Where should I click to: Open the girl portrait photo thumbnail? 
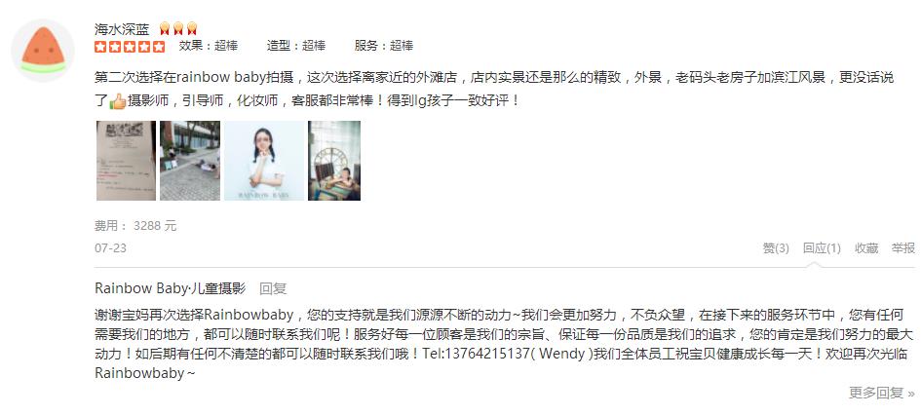click(x=264, y=161)
